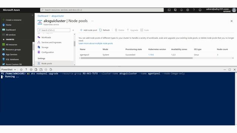Image resolution: width=237 pixels, height=133 pixels.
Task: Click the aksguicluster breadcrumb link
Action: point(58,16)
